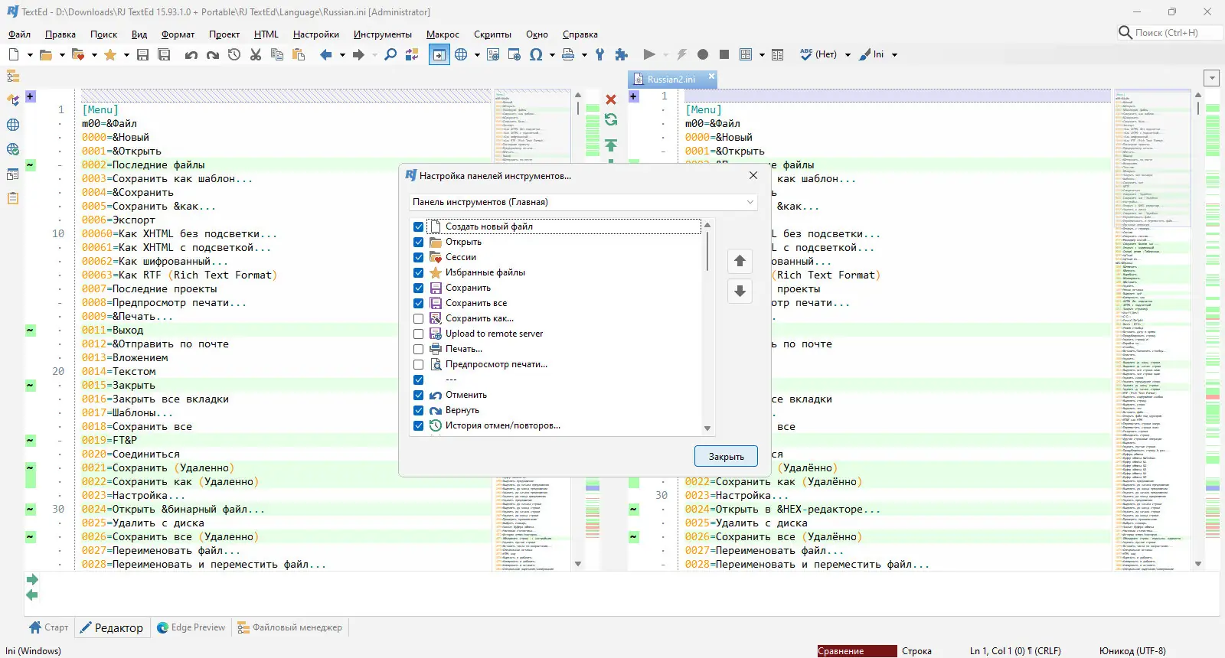Click the wrench settings icon in toolbar
Viewport: 1225px width, 658px height.
point(600,54)
